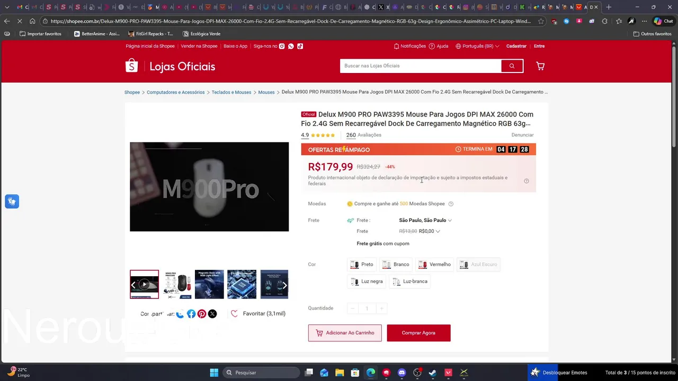Open browser favorites list icon
The image size is (678, 381).
coord(618,21)
